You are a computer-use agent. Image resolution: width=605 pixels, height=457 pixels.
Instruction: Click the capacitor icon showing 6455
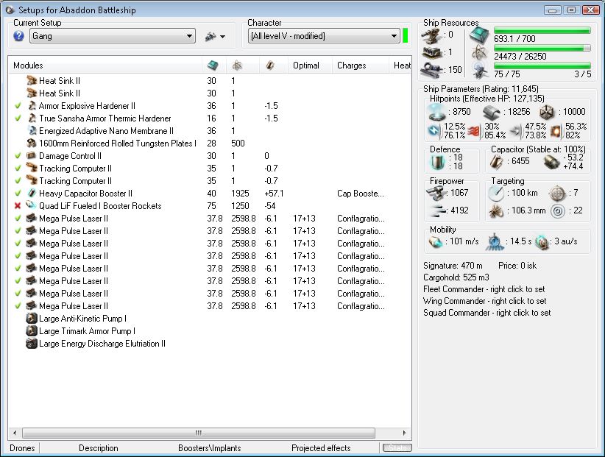[x=496, y=162]
